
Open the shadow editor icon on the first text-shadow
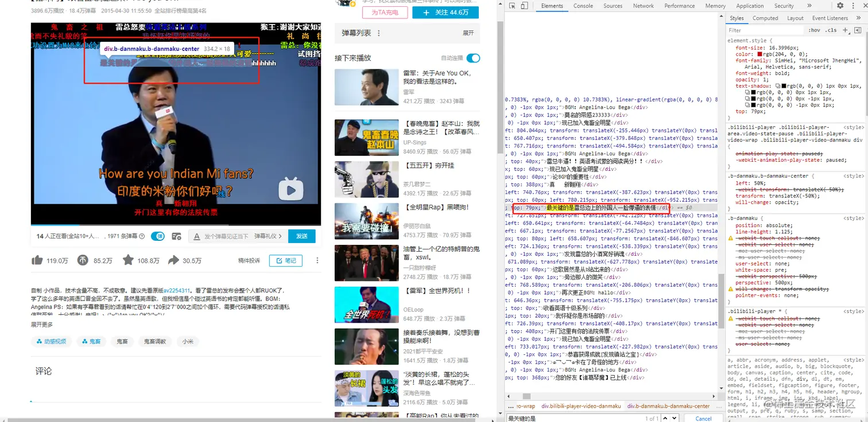tap(777, 86)
